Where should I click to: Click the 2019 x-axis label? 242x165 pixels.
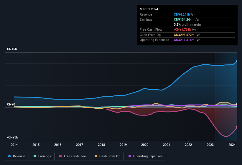pos(123,145)
